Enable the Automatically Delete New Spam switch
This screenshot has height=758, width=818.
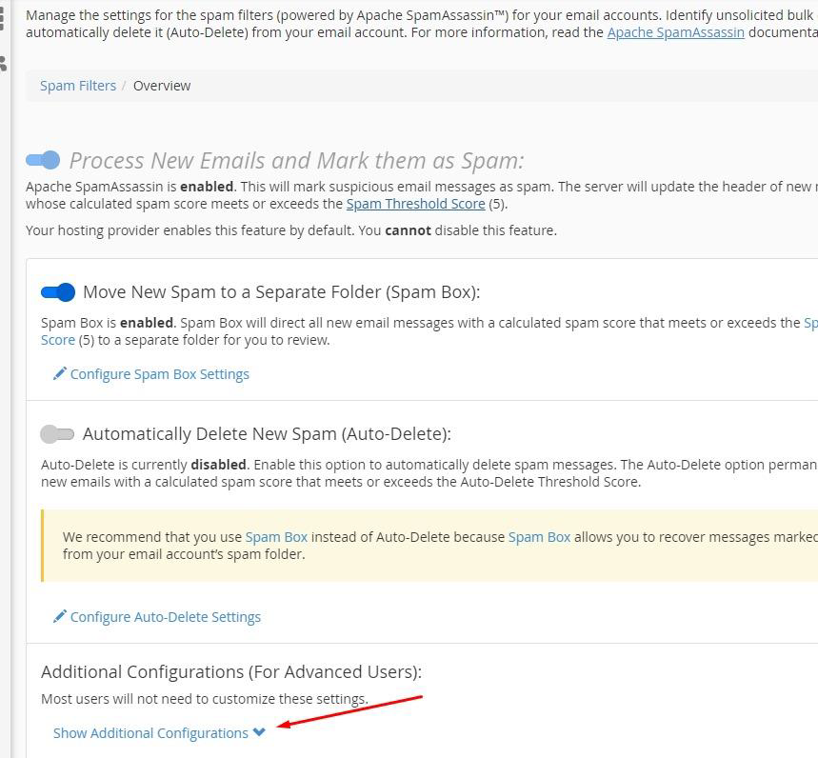tap(57, 434)
